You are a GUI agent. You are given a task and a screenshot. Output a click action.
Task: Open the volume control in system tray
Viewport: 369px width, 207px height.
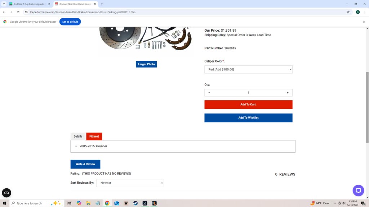[344, 203]
